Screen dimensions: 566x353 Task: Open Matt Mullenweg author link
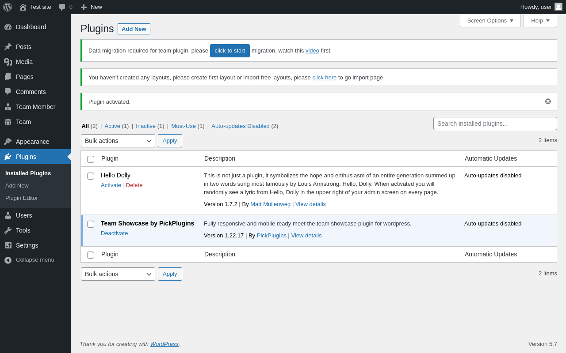[271, 204]
